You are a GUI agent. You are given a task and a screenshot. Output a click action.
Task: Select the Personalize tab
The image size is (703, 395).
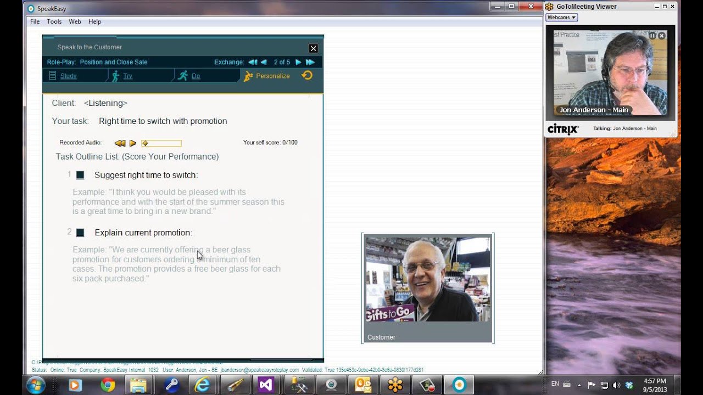coord(272,76)
